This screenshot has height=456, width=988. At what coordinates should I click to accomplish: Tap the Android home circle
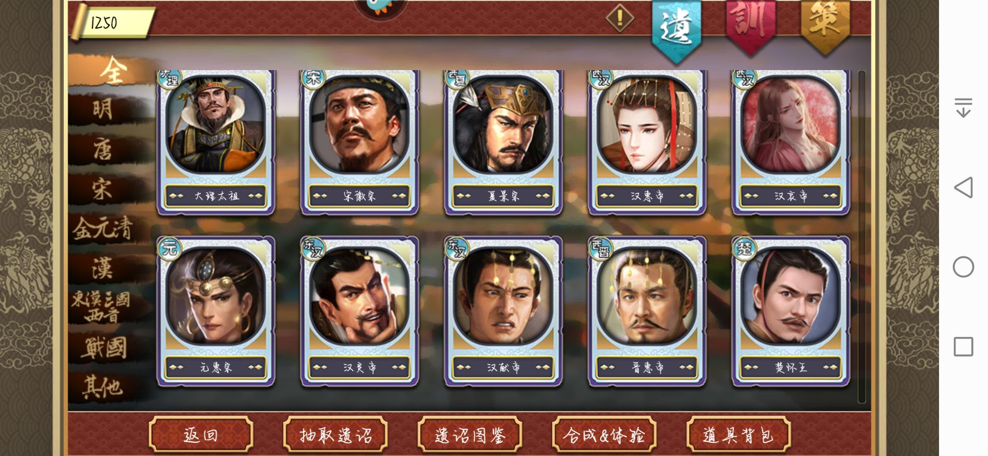click(x=963, y=267)
